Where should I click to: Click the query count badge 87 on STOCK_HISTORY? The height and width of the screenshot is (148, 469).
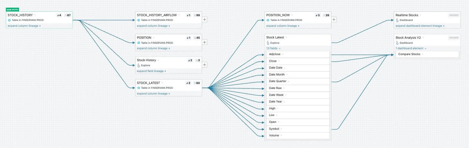pos(68,15)
